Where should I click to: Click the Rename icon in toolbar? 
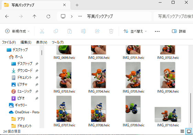pos(83,31)
